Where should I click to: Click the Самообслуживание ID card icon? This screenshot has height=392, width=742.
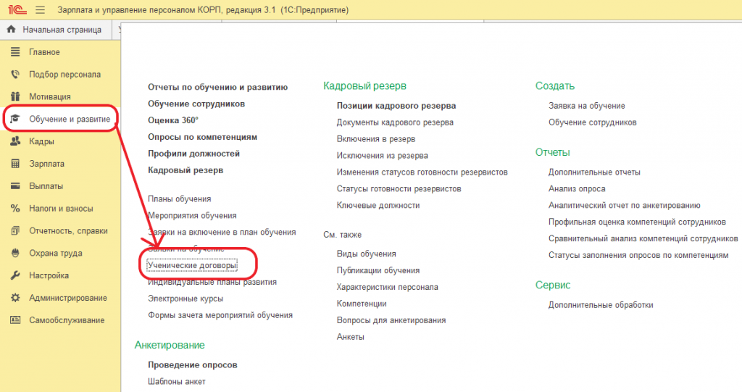click(x=15, y=320)
